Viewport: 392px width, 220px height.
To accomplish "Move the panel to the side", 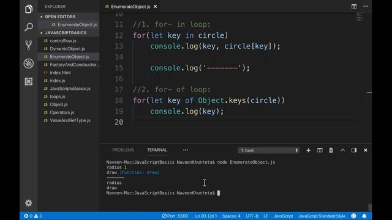I will tap(354, 150).
